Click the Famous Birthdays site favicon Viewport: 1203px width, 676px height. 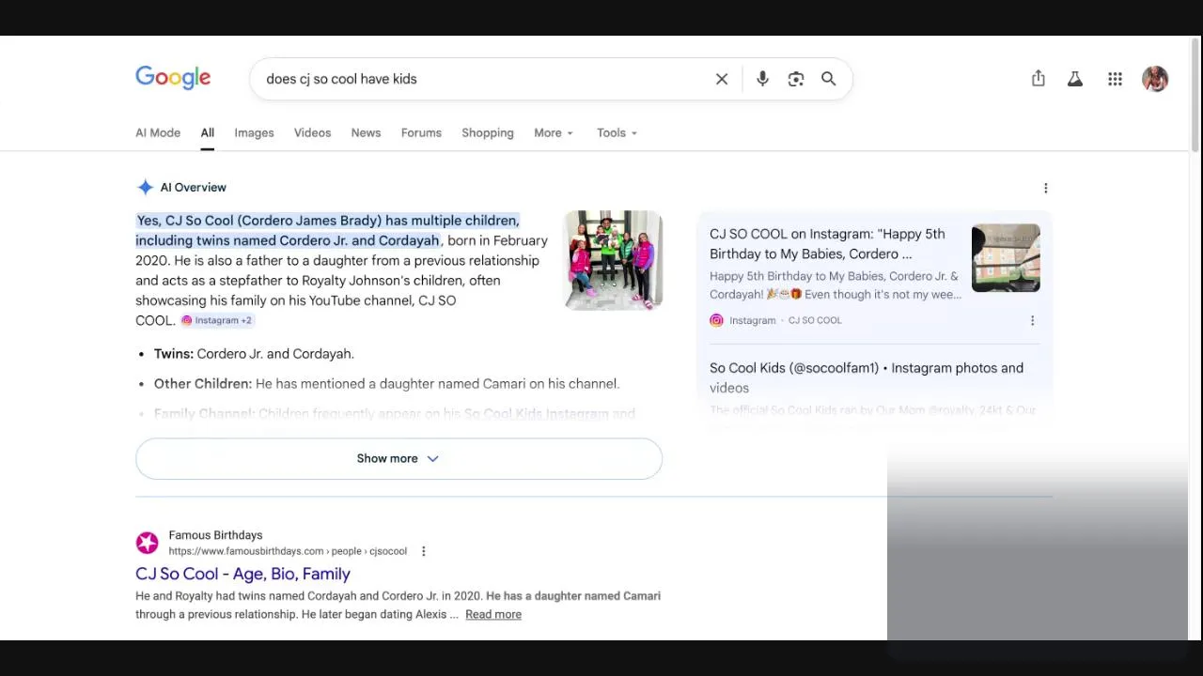[x=148, y=543]
